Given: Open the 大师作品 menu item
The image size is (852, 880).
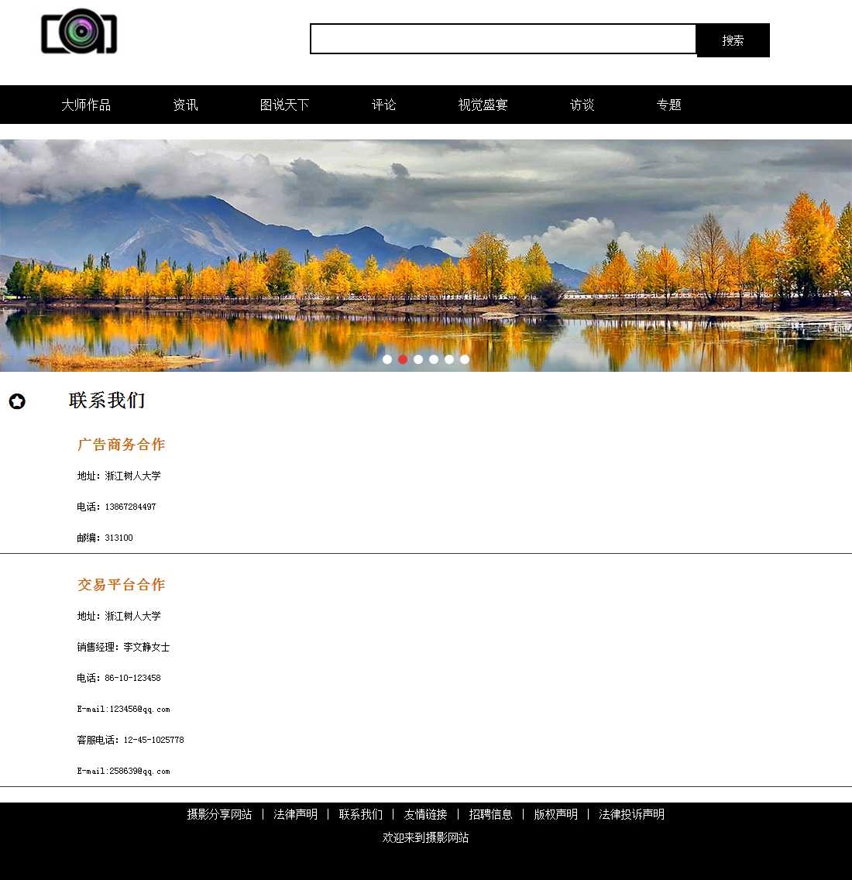Looking at the screenshot, I should coord(86,105).
